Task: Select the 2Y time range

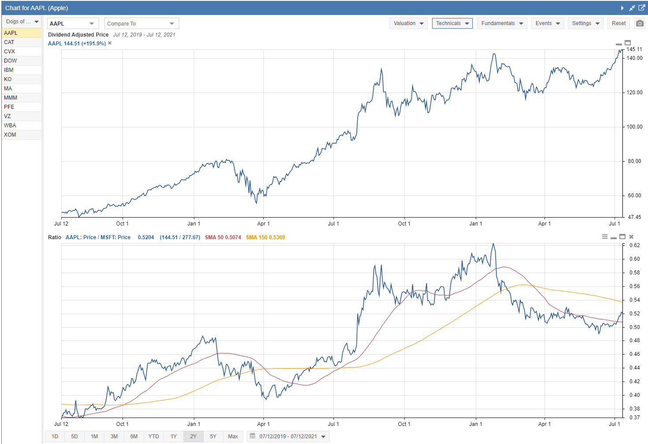Action: pyautogui.click(x=193, y=437)
